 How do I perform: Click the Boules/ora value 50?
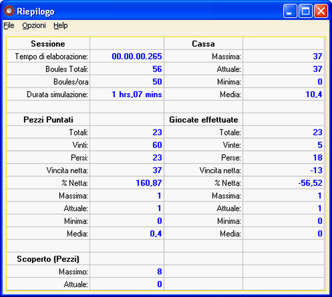(x=157, y=82)
